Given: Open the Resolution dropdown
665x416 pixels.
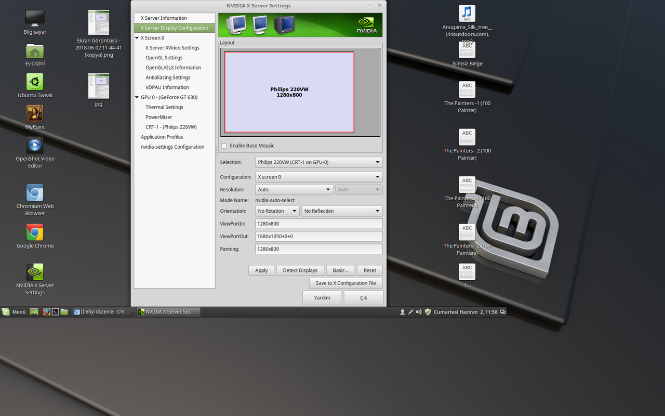Looking at the screenshot, I should tap(294, 190).
